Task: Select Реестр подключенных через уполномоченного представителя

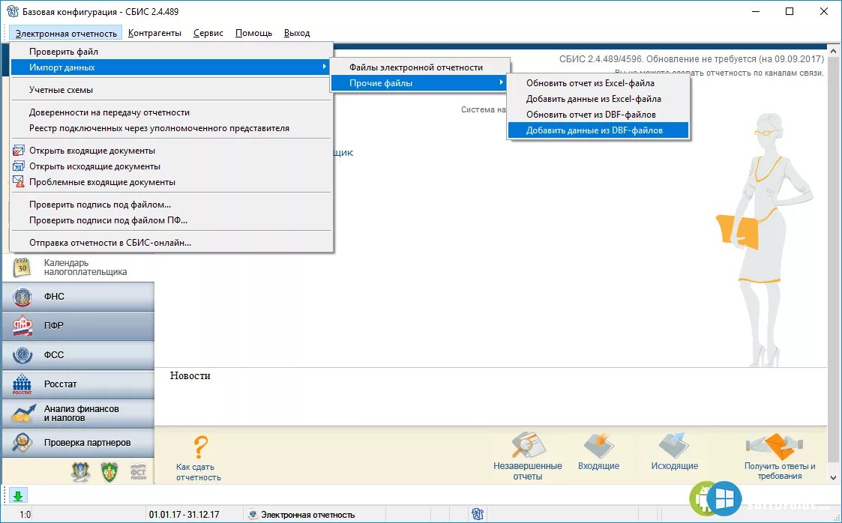Action: point(171,128)
